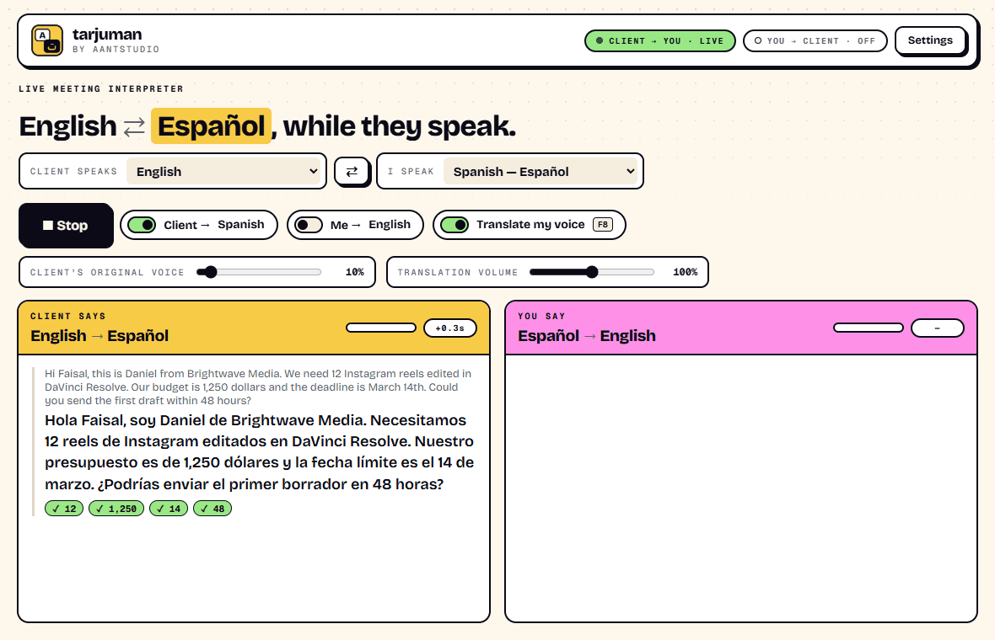Click the Client → You Live status pill

(659, 40)
